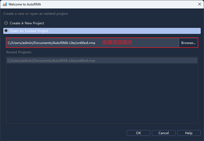Click the red Chinese annotation text

[117, 43]
